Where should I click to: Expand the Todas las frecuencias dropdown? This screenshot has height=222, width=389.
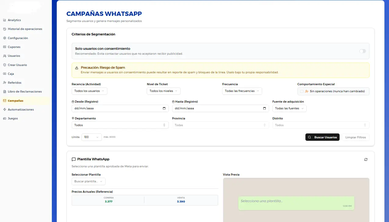coord(242,91)
